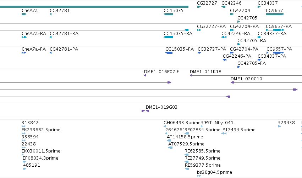Select the CG34337-RA transcript label
This screenshot has width=302, height=178.
point(272,34)
